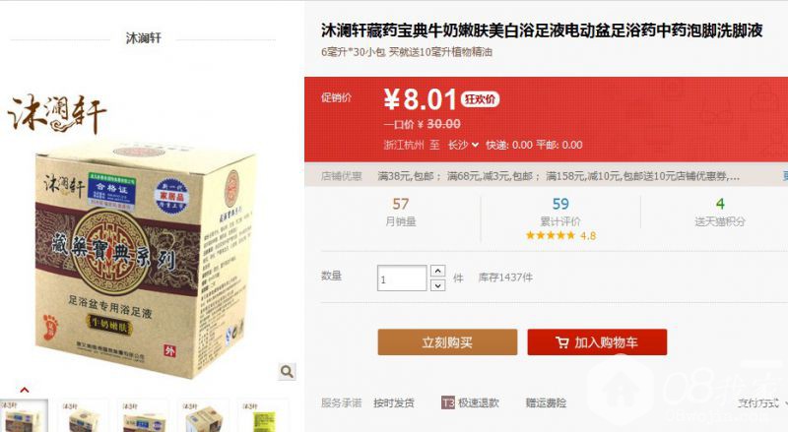The height and width of the screenshot is (432, 788).
Task: Increase quantity with the up arrow
Action: point(438,271)
